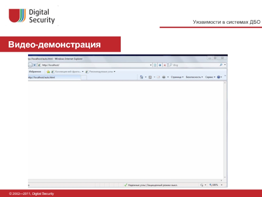Click the green checkmark trusted sites icon
This screenshot has height=197, width=262.
point(126,185)
